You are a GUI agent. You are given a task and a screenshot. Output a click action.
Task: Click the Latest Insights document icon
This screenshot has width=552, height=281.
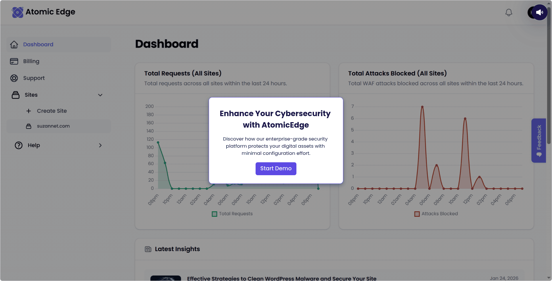click(148, 249)
